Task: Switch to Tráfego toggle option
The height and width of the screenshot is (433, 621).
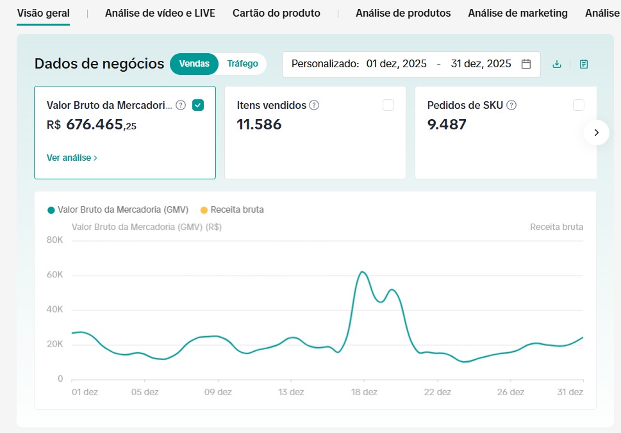Action: (x=242, y=63)
